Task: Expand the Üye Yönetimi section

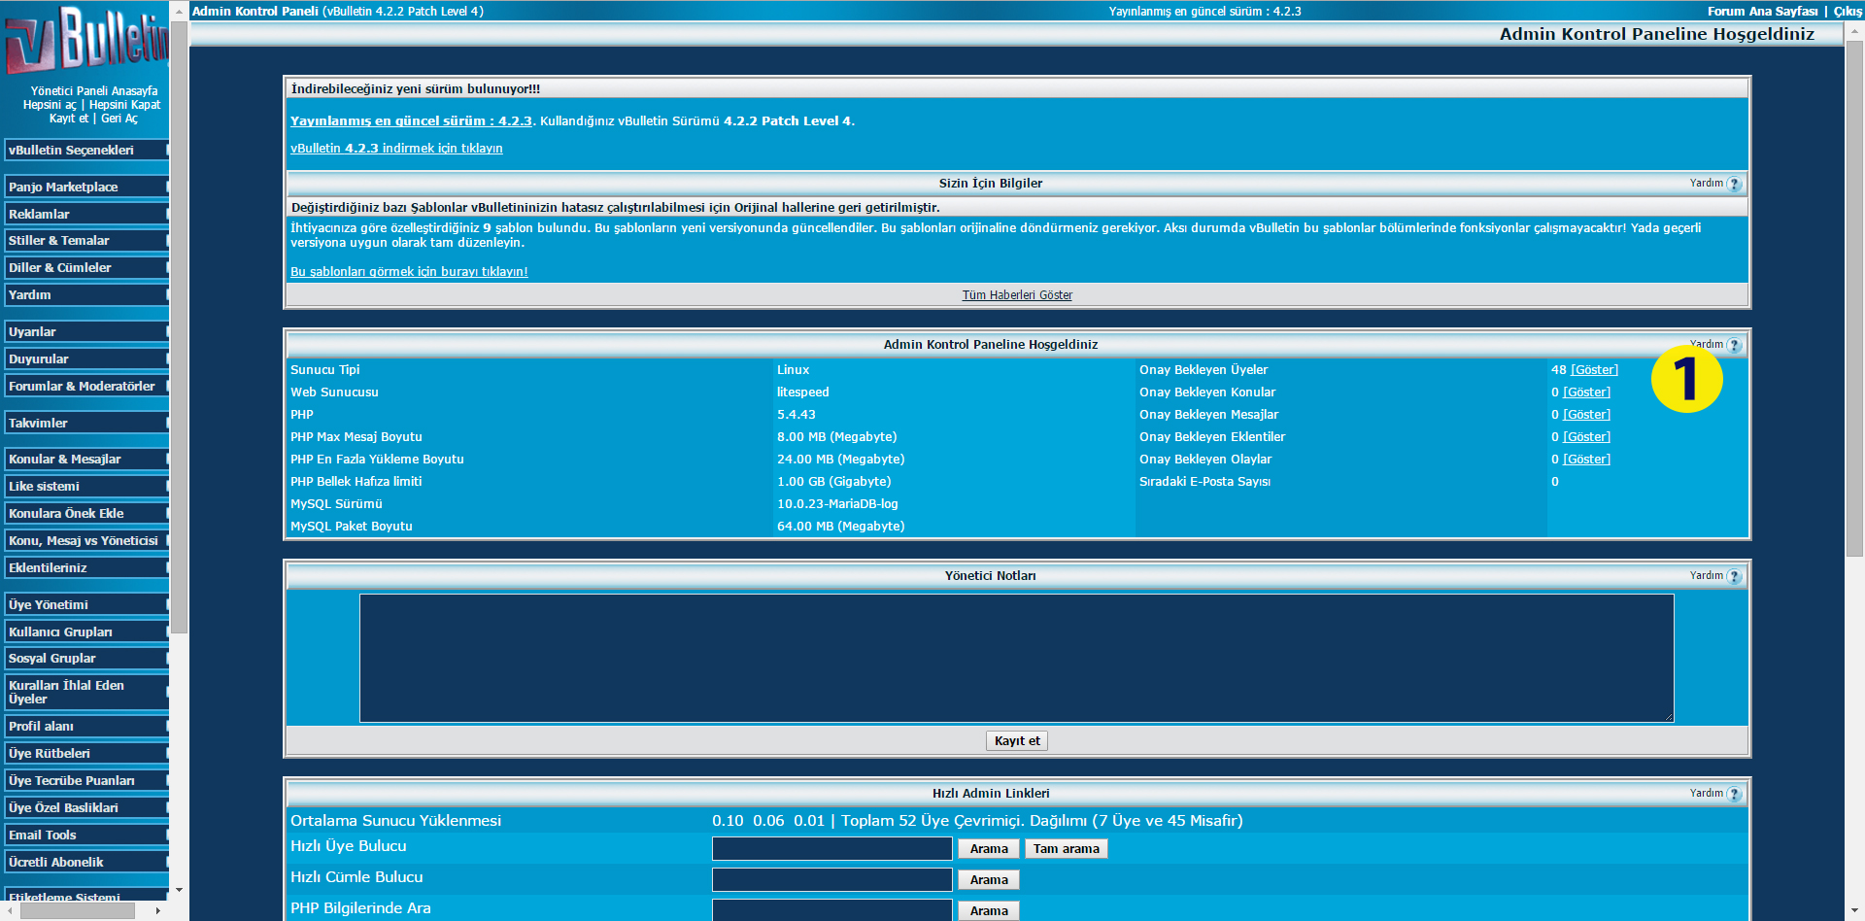Action: 85,605
